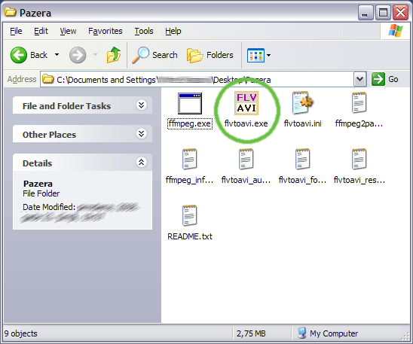Close the Pazera window
Screen dimensions: 413x344
click(x=400, y=12)
